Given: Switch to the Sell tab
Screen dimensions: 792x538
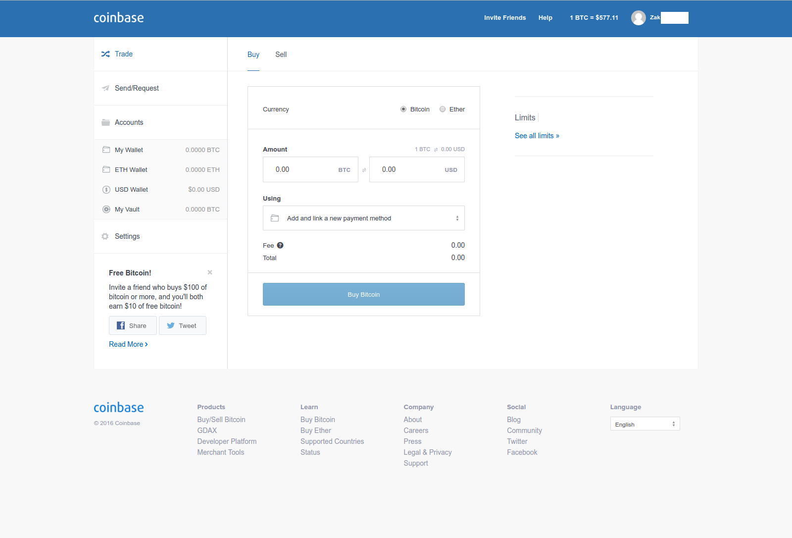Looking at the screenshot, I should tap(281, 54).
